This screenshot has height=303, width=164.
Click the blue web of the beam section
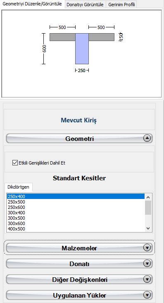tap(82, 48)
